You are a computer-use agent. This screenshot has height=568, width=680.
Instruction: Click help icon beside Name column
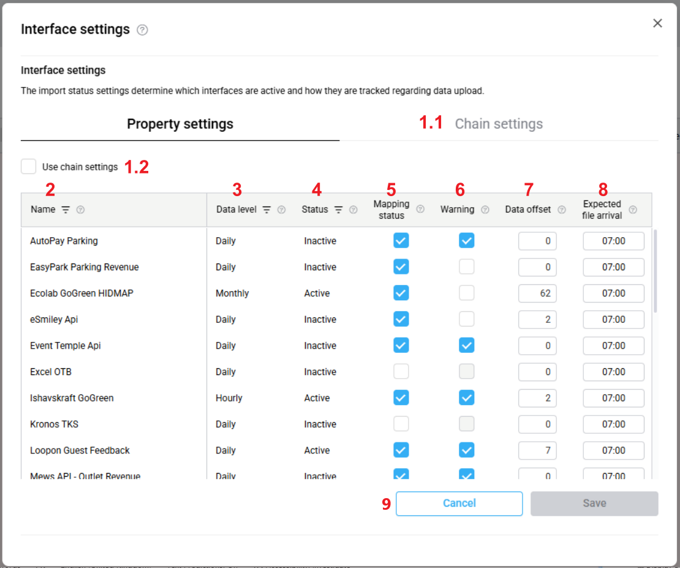81,210
